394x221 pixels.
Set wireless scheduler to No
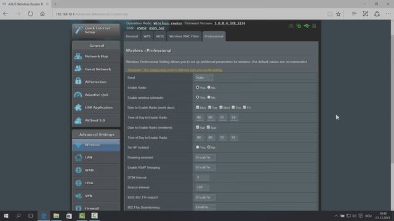(209, 97)
